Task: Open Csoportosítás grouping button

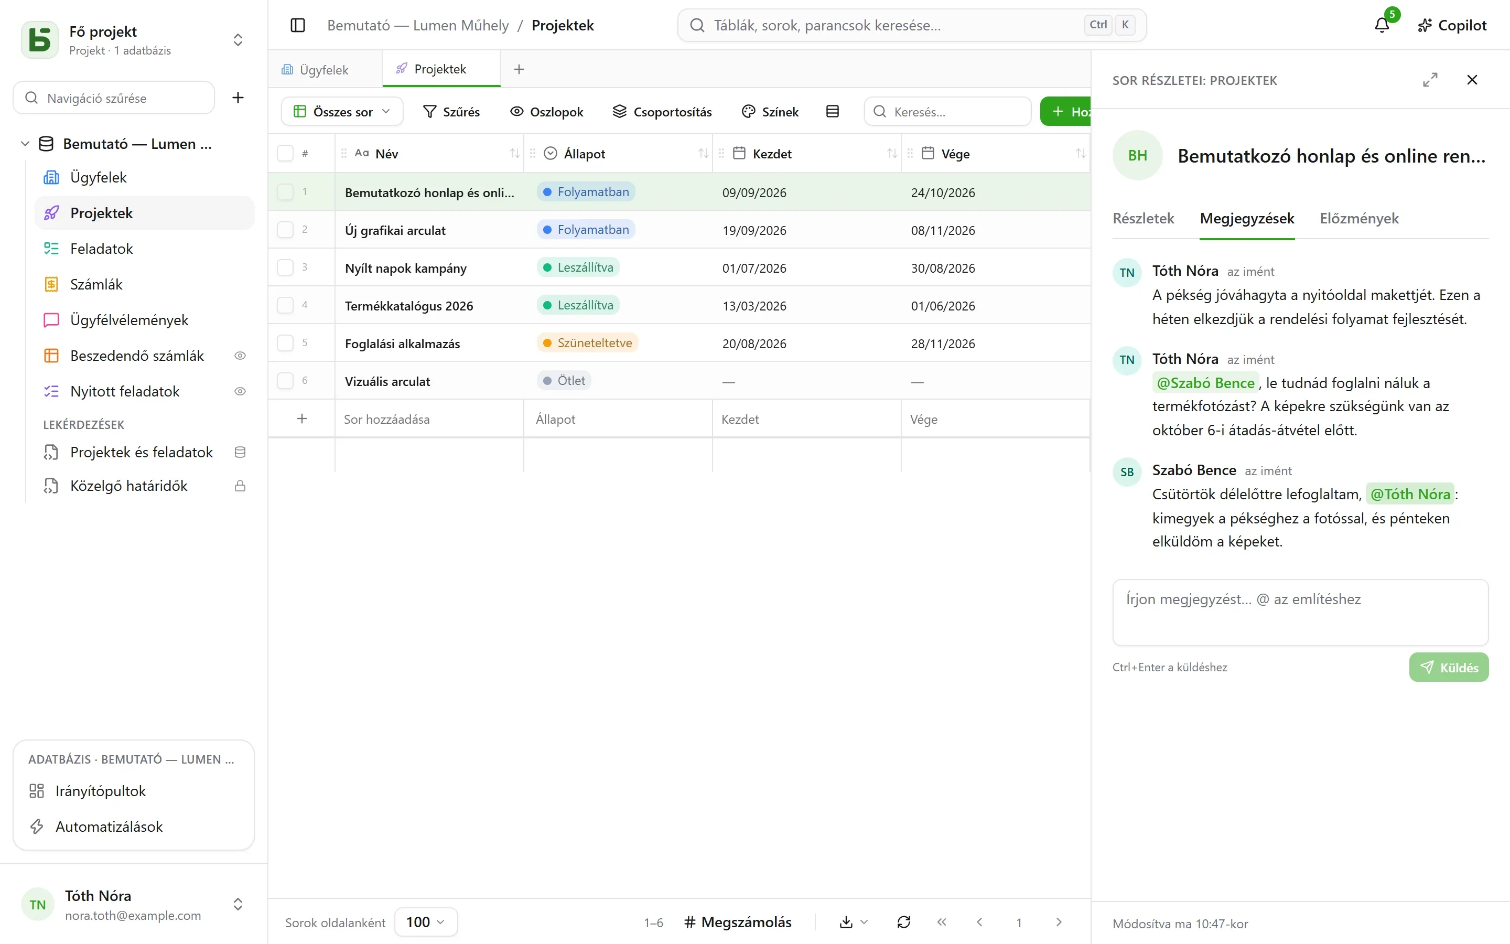Action: pyautogui.click(x=662, y=111)
